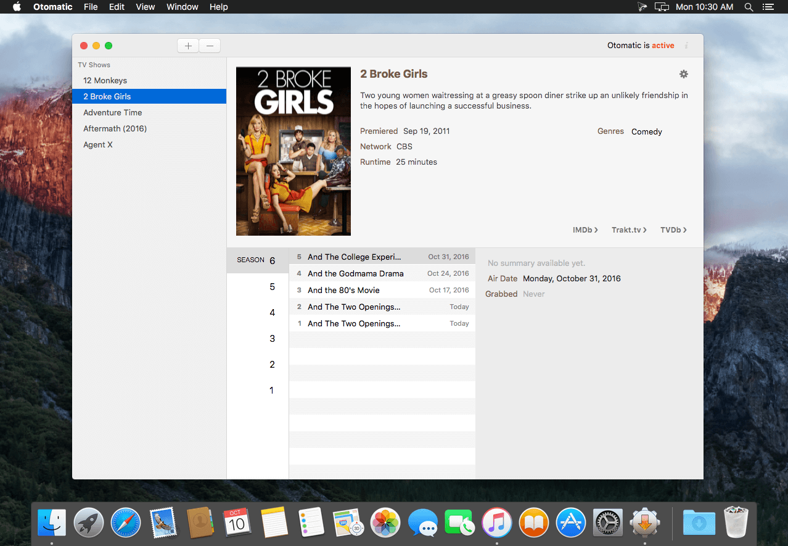Click the Comedy genre label
The width and height of the screenshot is (788, 546).
click(x=647, y=131)
